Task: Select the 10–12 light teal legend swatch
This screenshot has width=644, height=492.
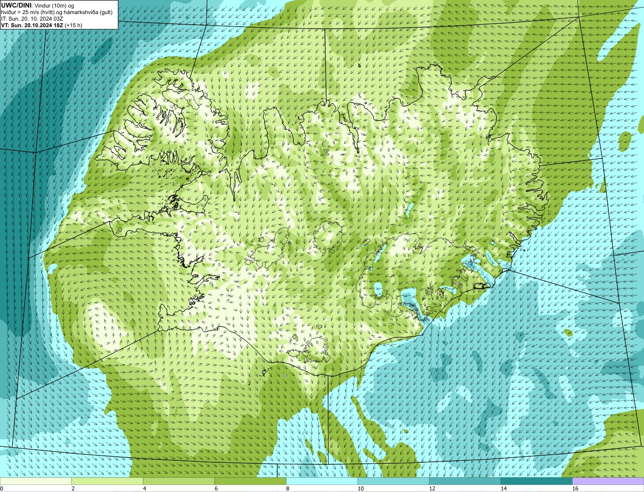Action: 393,481
